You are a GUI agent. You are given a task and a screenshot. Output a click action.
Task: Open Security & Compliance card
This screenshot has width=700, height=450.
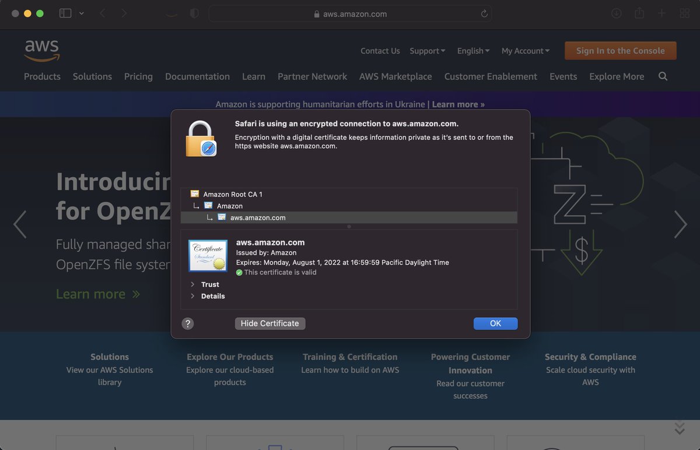(590, 370)
